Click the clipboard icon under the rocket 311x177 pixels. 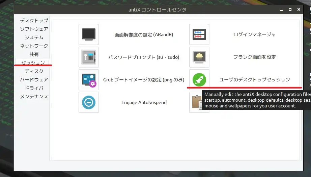(x=196, y=103)
